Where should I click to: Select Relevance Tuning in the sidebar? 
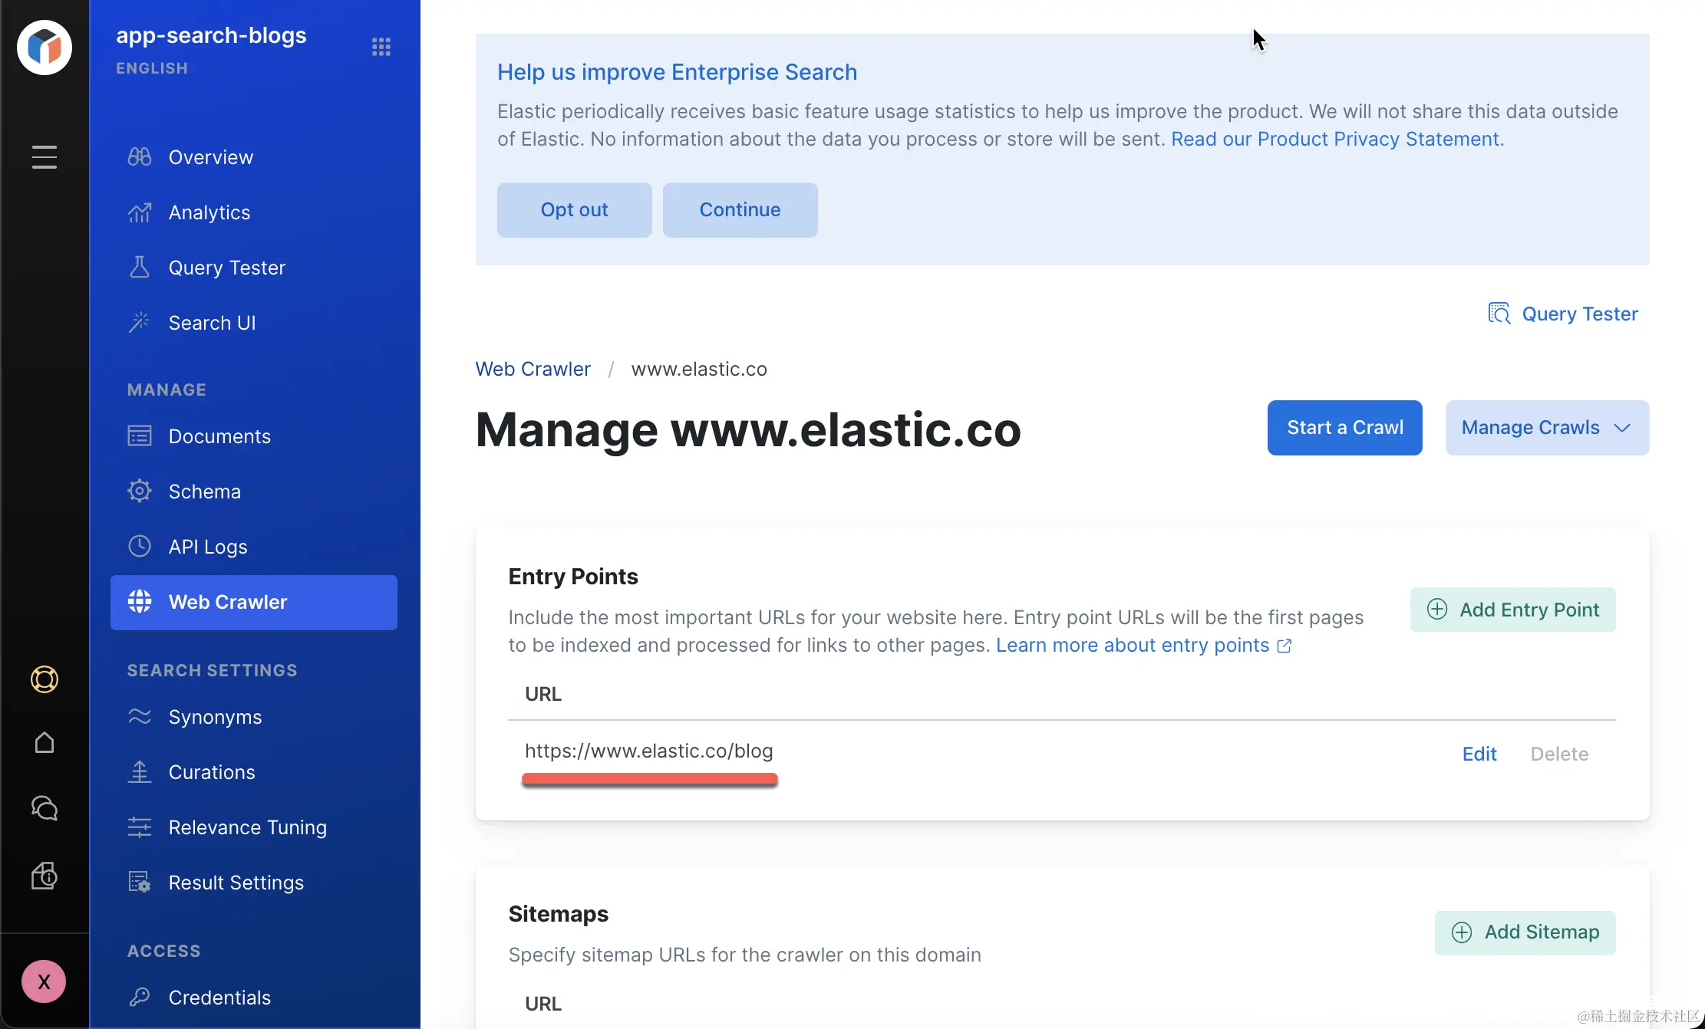pos(247,827)
